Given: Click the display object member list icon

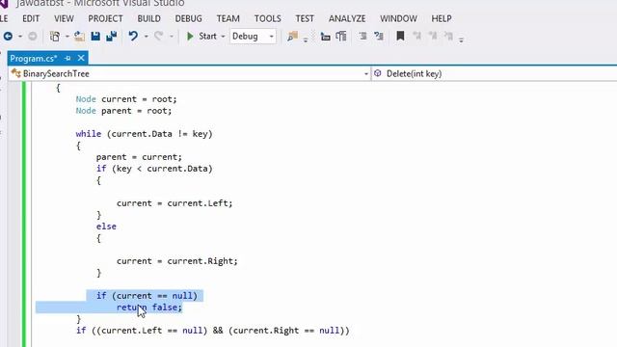Looking at the screenshot, I should point(326,37).
